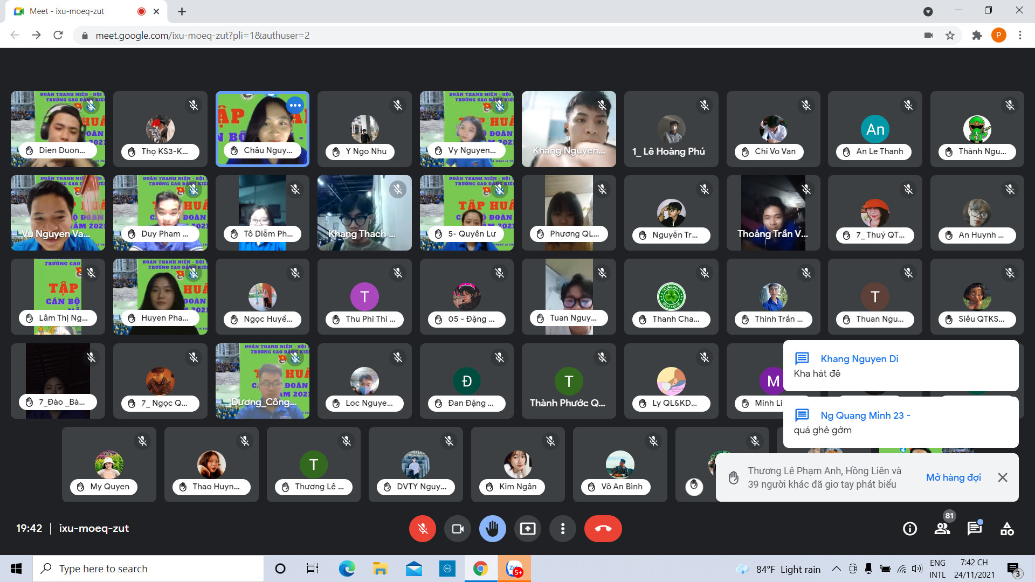The width and height of the screenshot is (1035, 582).
Task: Unmute the microphone in call controls
Action: coord(423,529)
